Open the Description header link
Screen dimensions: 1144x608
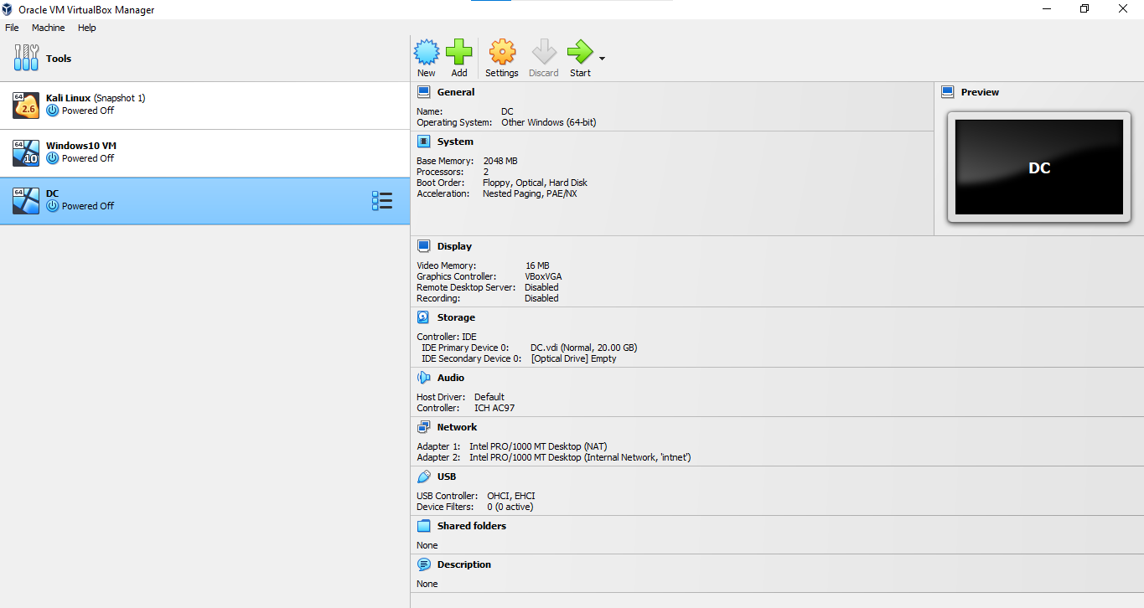pyautogui.click(x=464, y=564)
